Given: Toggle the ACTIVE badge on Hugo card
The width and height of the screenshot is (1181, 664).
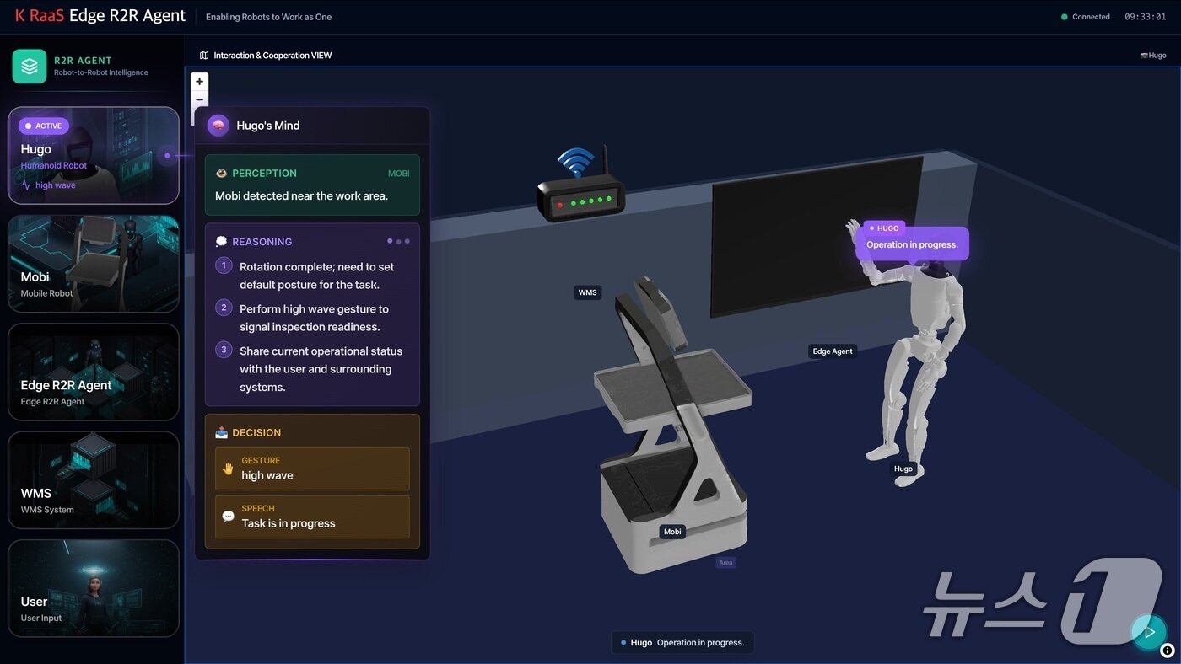Looking at the screenshot, I should click(44, 126).
